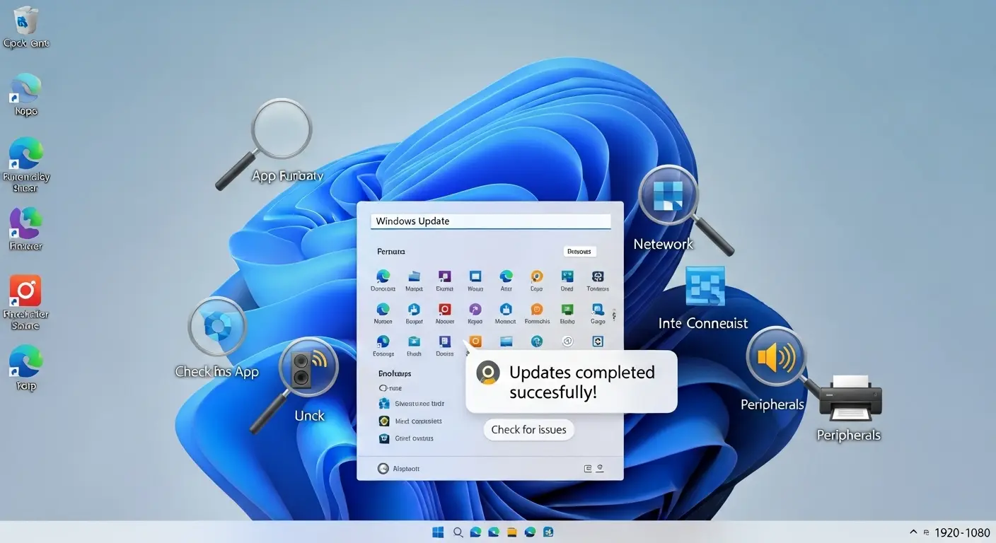Open the 'Monnnct' app icon

(x=506, y=309)
